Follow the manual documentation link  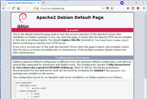pyautogui.click(x=99, y=71)
